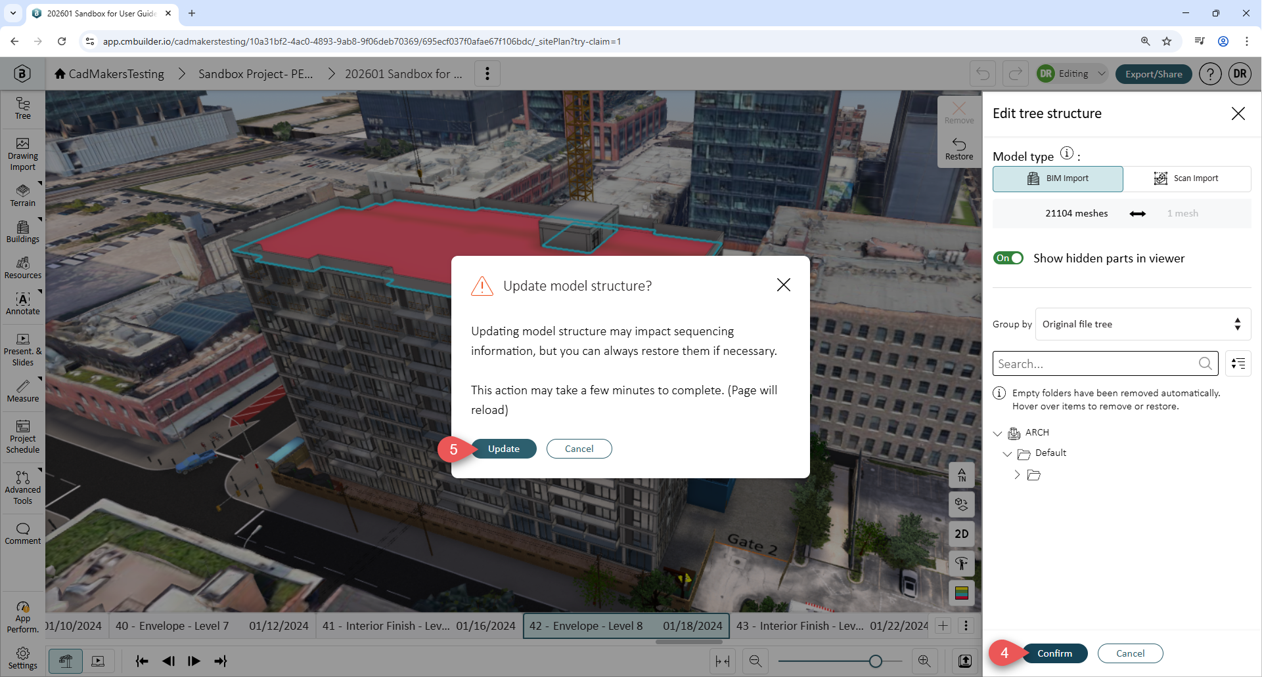This screenshot has height=677, width=1262.
Task: Open the Editing mode dropdown
Action: pyautogui.click(x=1072, y=73)
